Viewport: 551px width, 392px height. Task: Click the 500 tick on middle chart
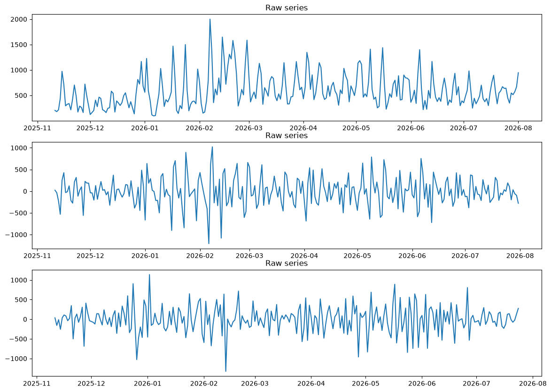[21, 170]
